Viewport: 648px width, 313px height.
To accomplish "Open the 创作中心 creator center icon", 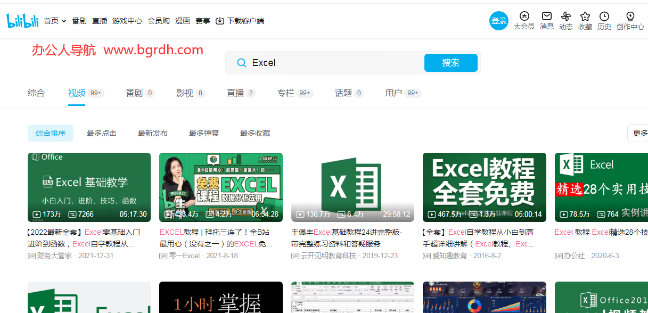I will [629, 17].
